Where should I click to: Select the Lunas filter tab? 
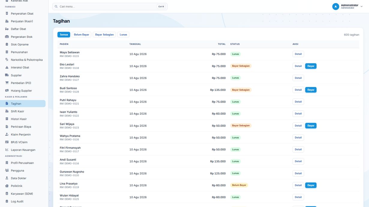coord(123,35)
